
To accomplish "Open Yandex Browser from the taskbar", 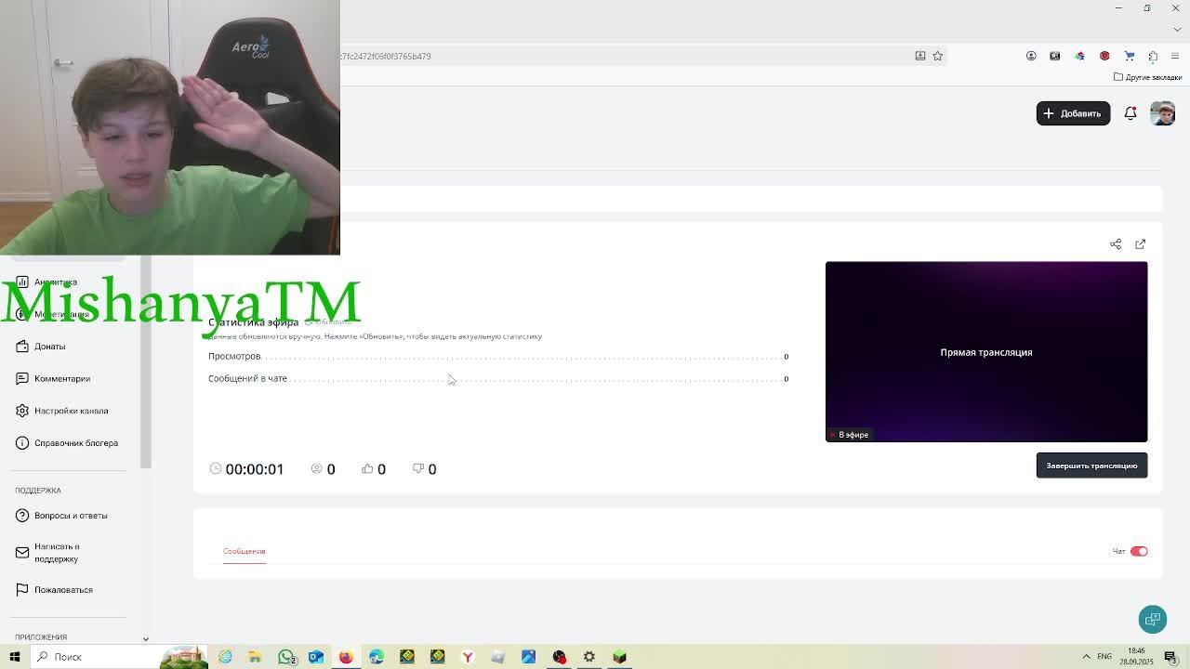I will [x=468, y=657].
